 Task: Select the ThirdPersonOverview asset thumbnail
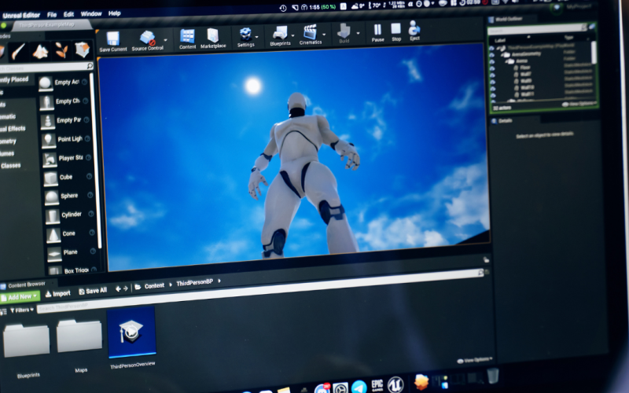pos(131,332)
